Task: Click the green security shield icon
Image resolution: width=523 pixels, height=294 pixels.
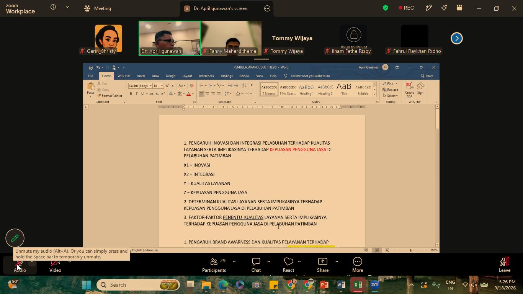Action: 386,8
